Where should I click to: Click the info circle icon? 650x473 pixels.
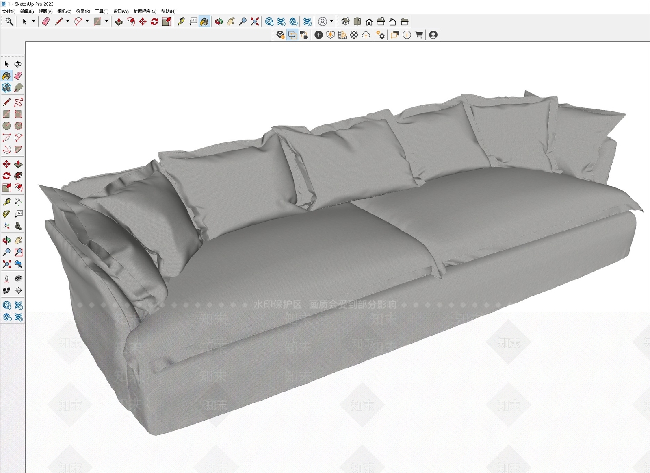(x=407, y=35)
